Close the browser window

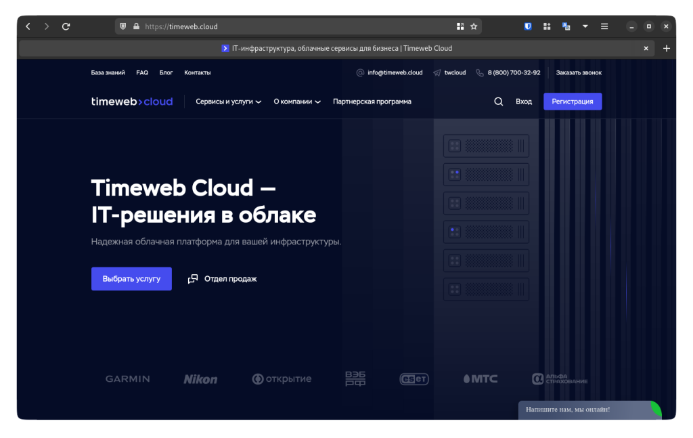click(666, 26)
